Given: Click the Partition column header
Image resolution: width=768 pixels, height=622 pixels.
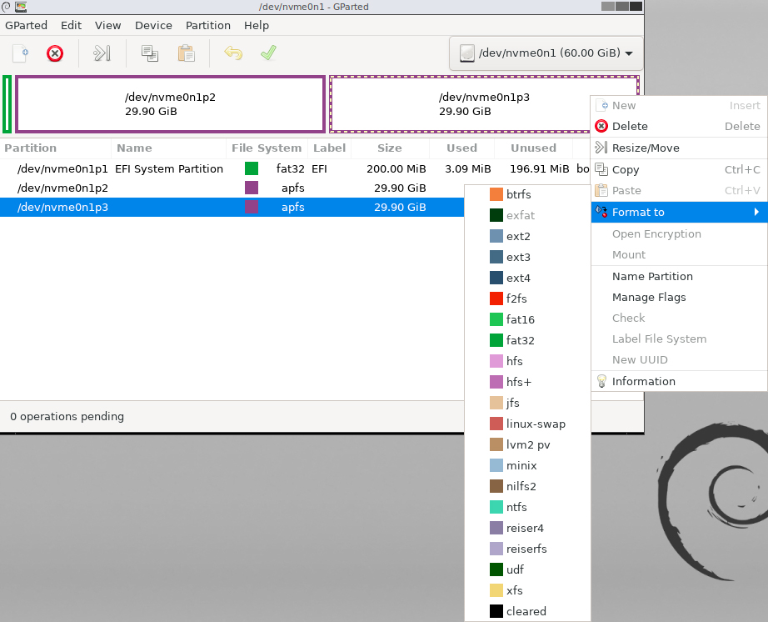Looking at the screenshot, I should click(55, 148).
